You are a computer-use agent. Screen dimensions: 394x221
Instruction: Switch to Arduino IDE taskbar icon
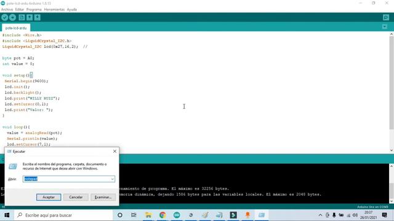[177, 215]
